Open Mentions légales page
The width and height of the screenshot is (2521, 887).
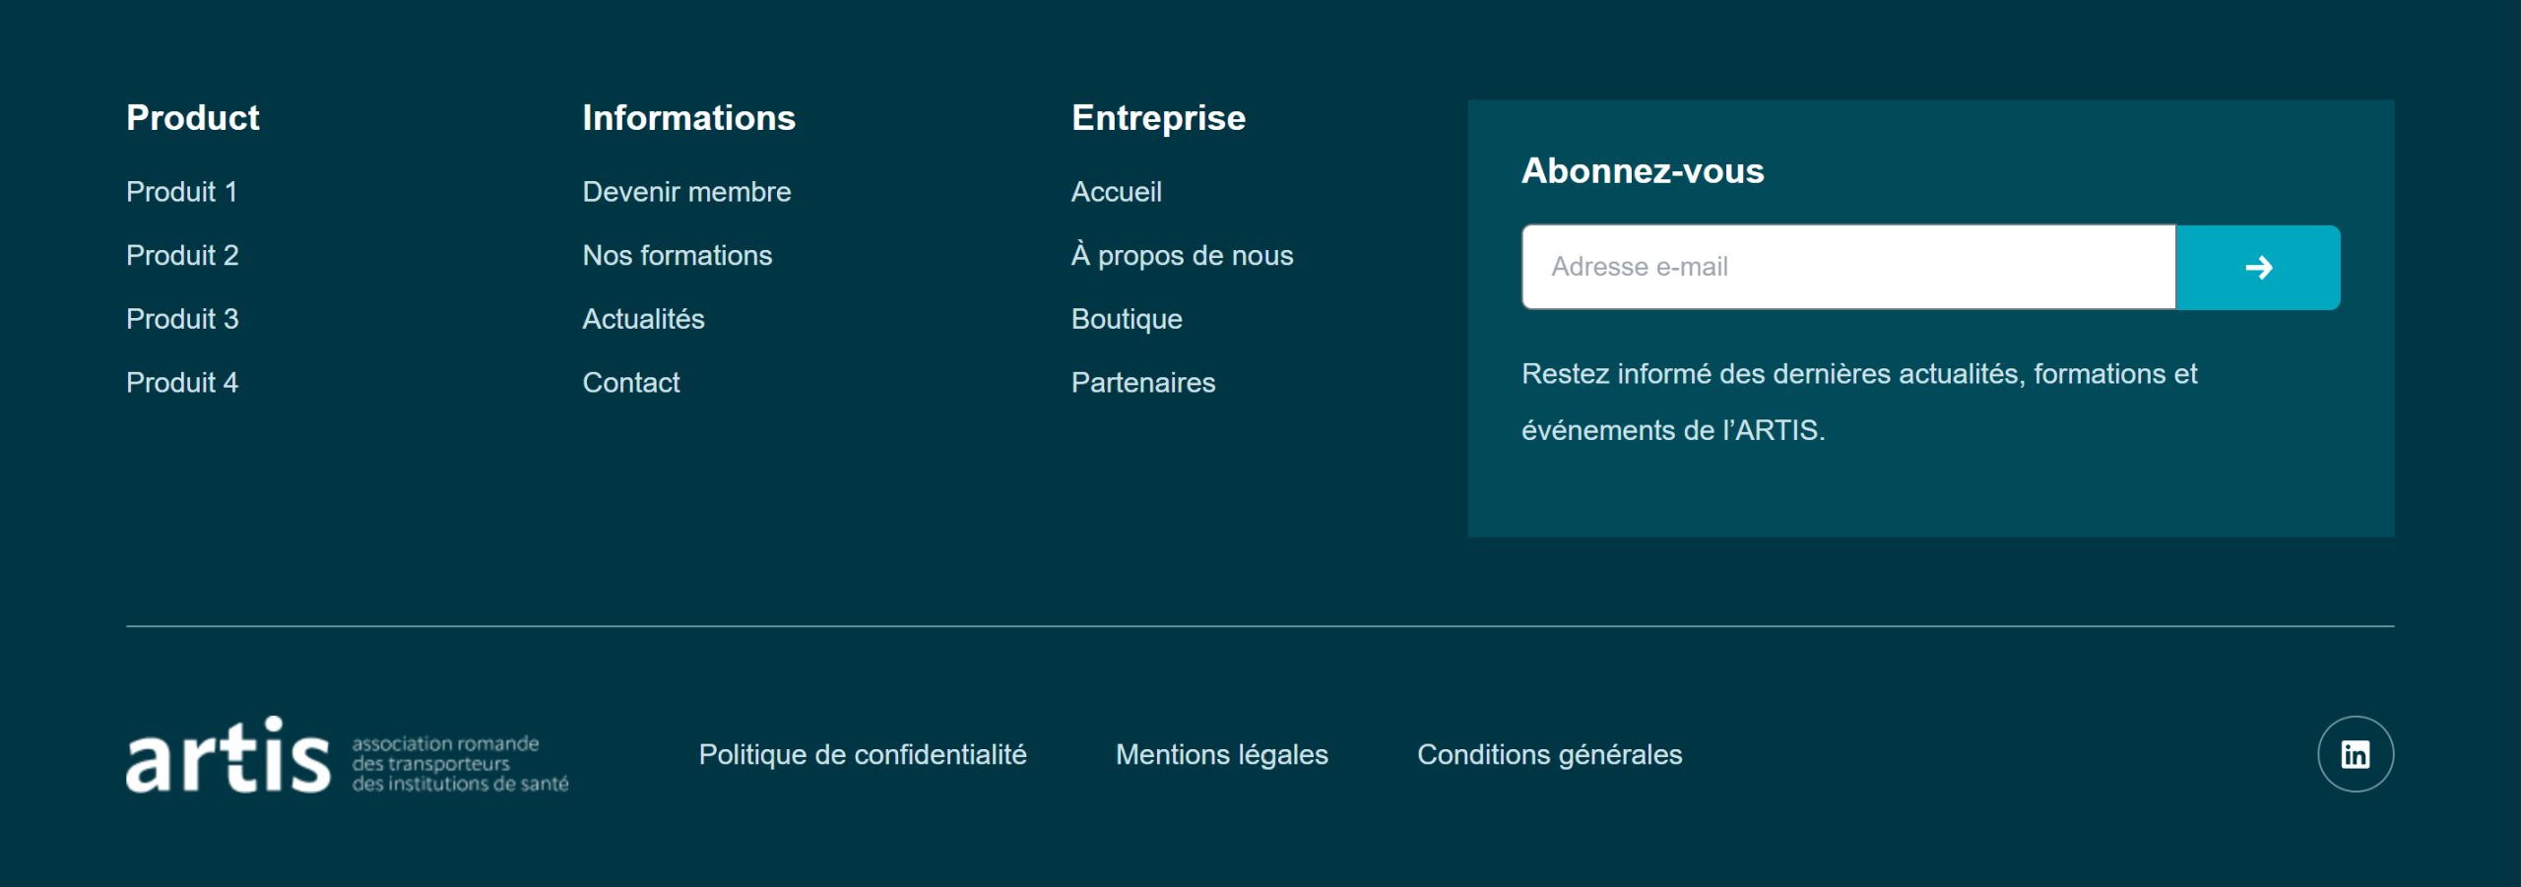point(1221,755)
